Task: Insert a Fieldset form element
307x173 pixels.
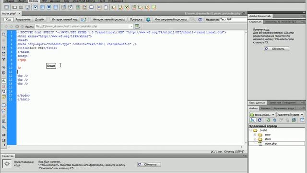Action: click(106, 7)
